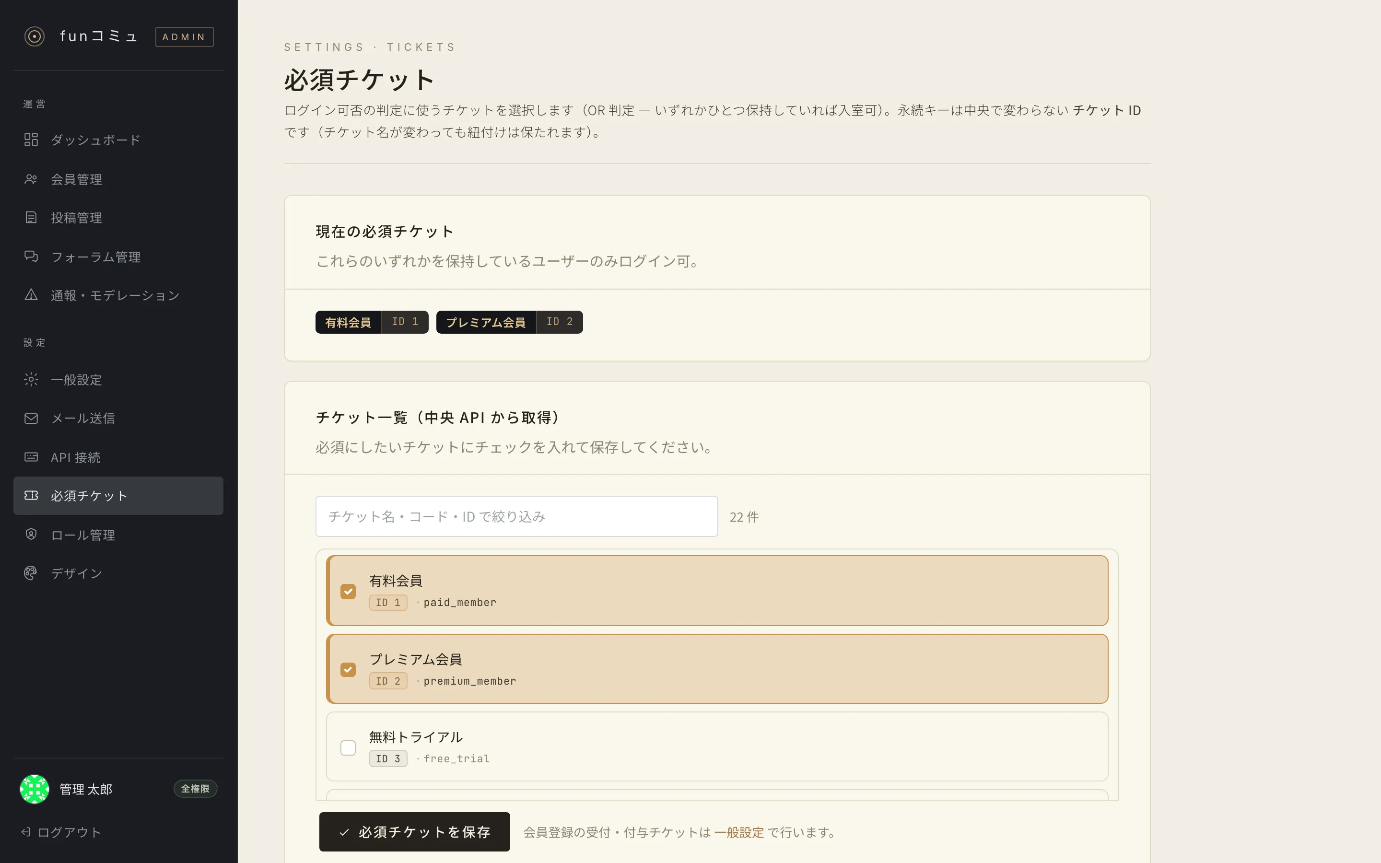Check the 無料トライアル ticket checkbox
Screen dimensions: 1381x863
(348, 748)
